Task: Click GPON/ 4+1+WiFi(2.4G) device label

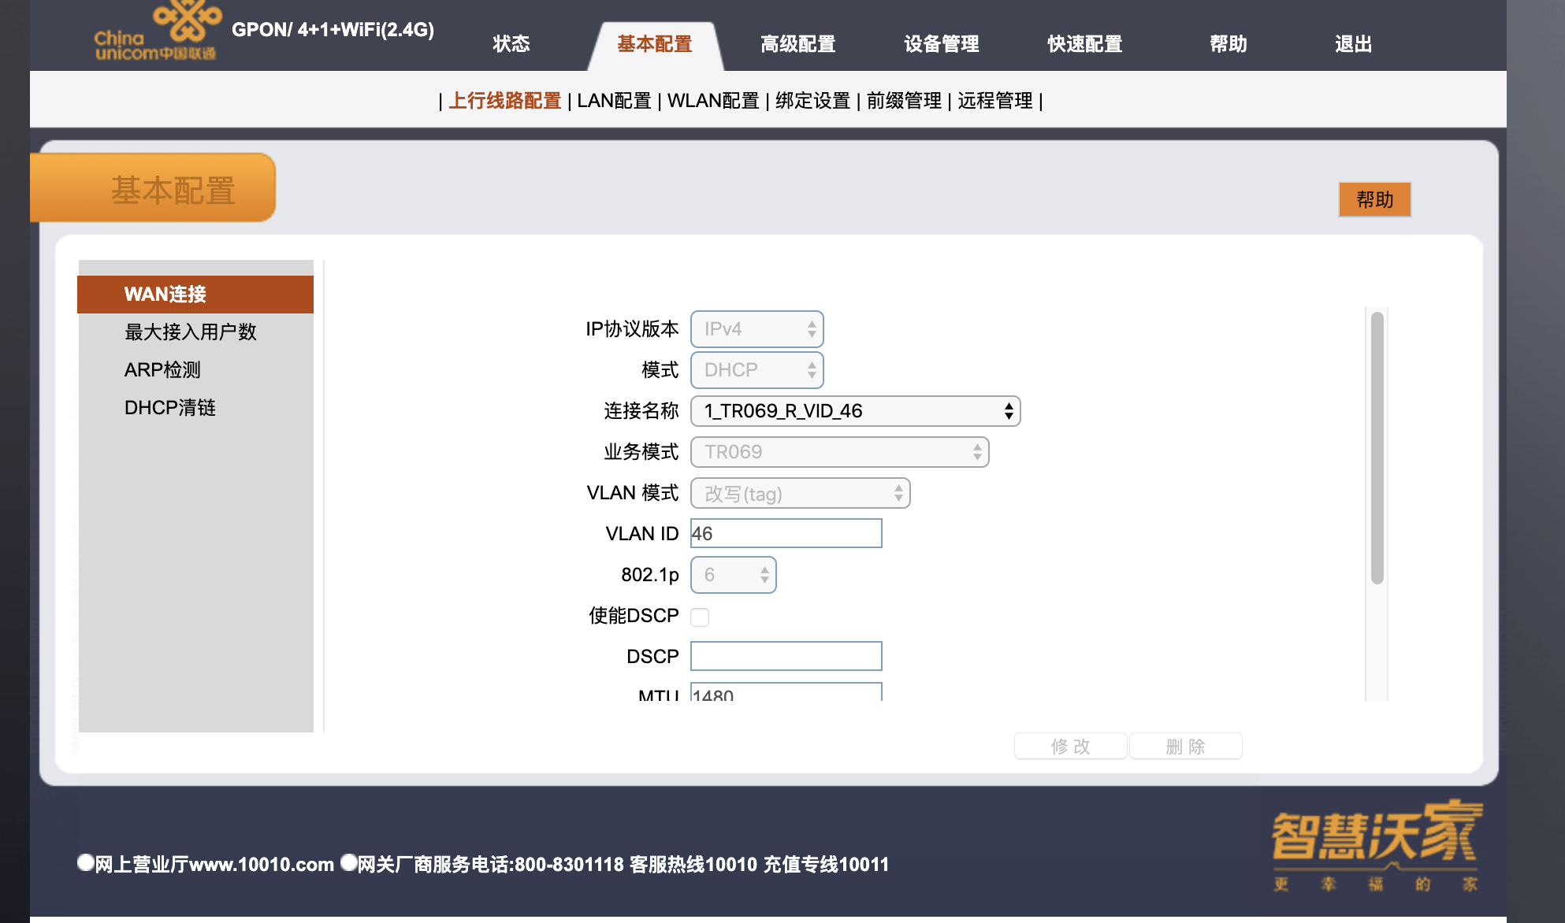Action: click(333, 30)
